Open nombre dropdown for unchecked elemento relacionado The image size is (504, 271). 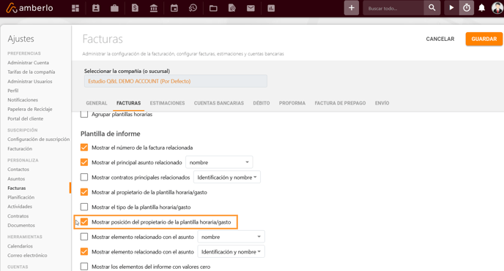click(x=231, y=237)
